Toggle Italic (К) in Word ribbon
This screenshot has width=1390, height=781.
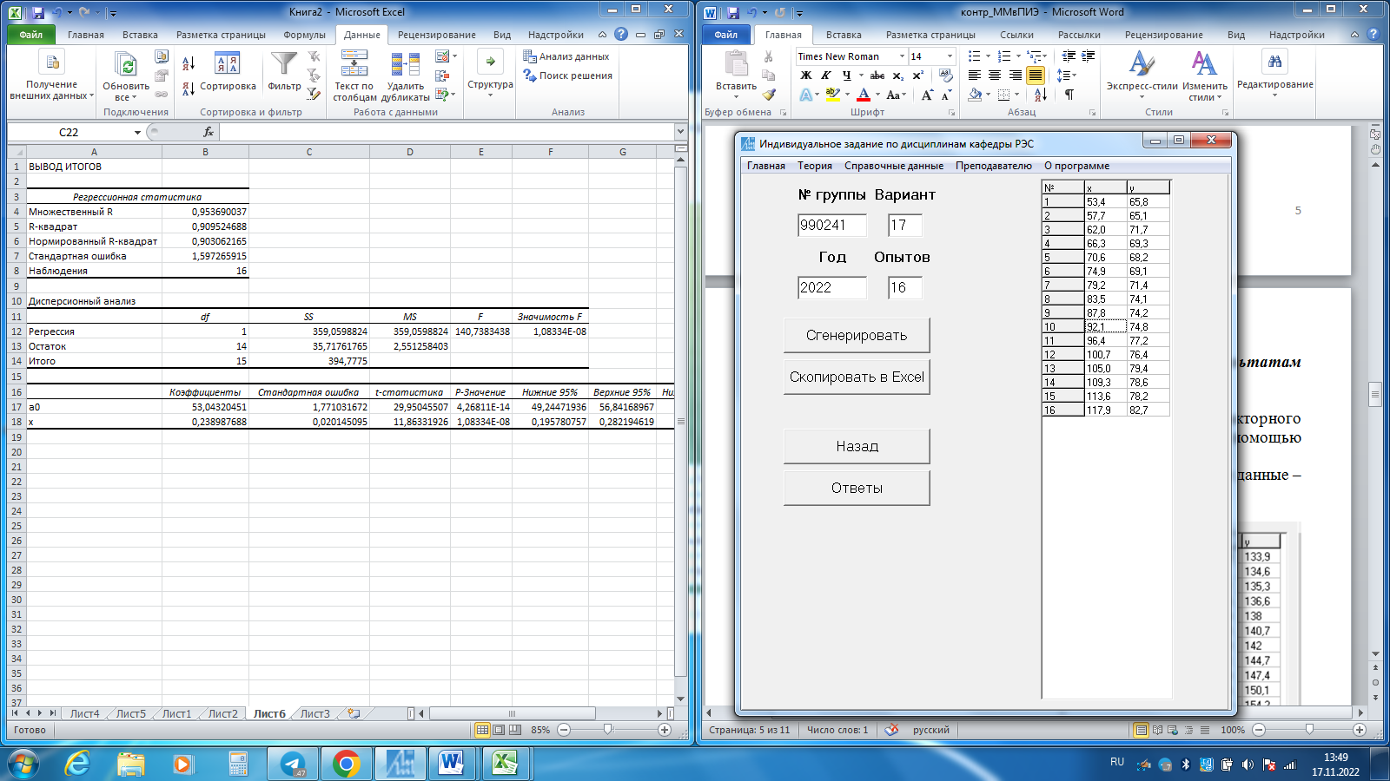pyautogui.click(x=826, y=75)
